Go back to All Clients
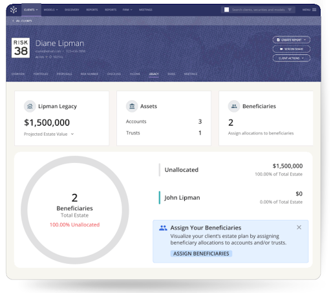 (x=22, y=21)
